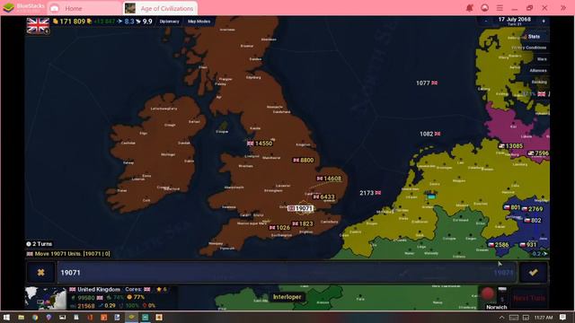
Task: Open File Explorer from the taskbar
Action: pyautogui.click(x=21, y=317)
